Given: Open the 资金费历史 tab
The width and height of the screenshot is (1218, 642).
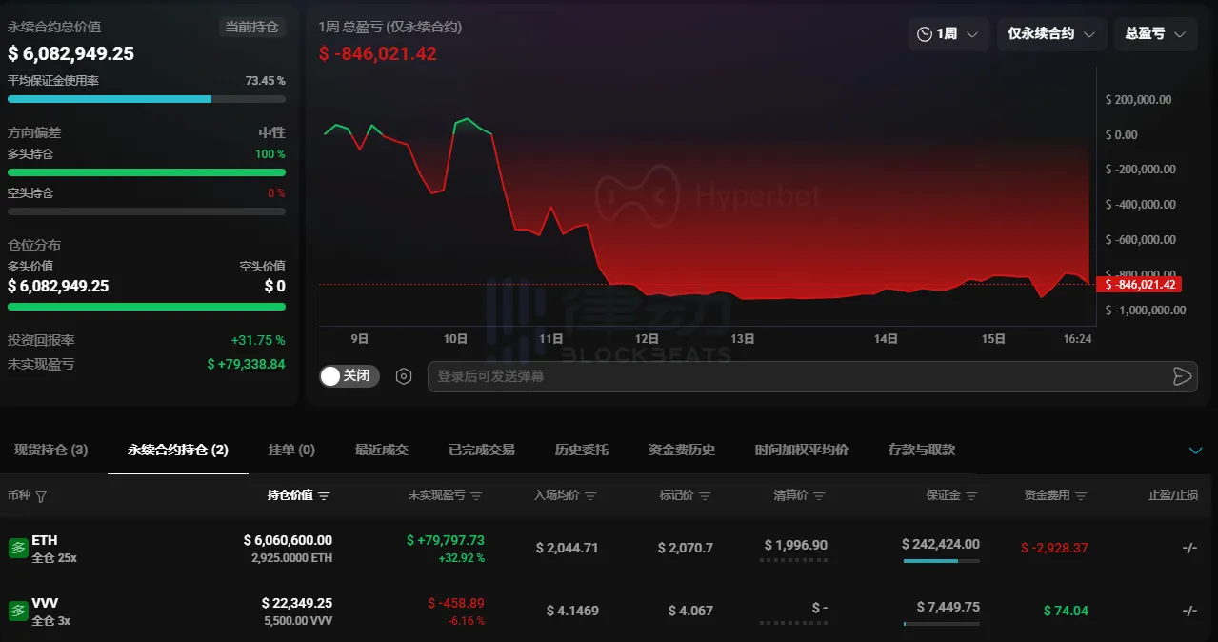Looking at the screenshot, I should [680, 450].
